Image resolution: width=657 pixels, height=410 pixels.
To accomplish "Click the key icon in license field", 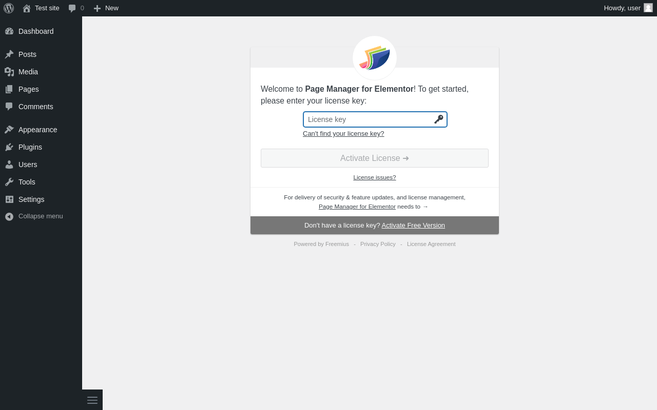I will 438,119.
